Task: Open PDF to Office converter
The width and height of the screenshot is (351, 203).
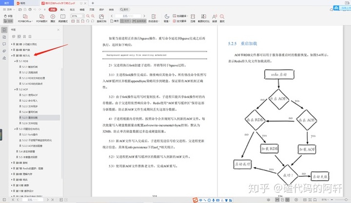Action: (x=25, y=18)
